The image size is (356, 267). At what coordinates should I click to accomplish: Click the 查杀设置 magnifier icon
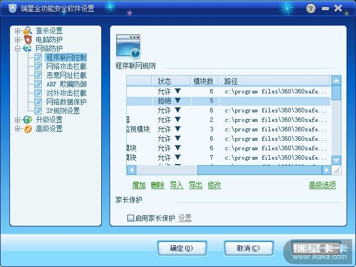click(28, 31)
